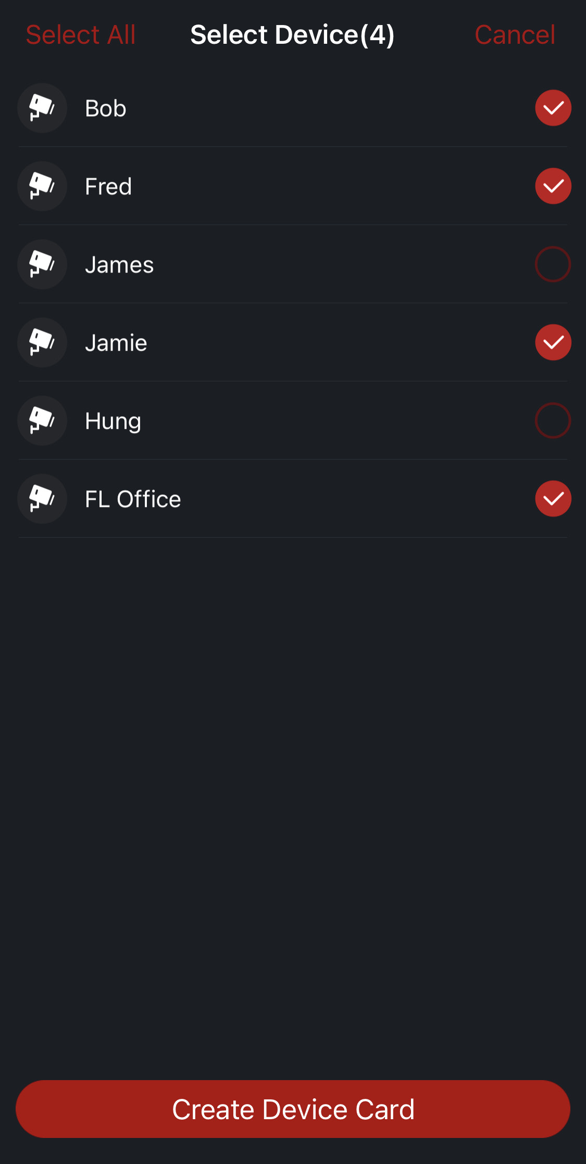Tap the camera icon next to Jamie

[42, 342]
